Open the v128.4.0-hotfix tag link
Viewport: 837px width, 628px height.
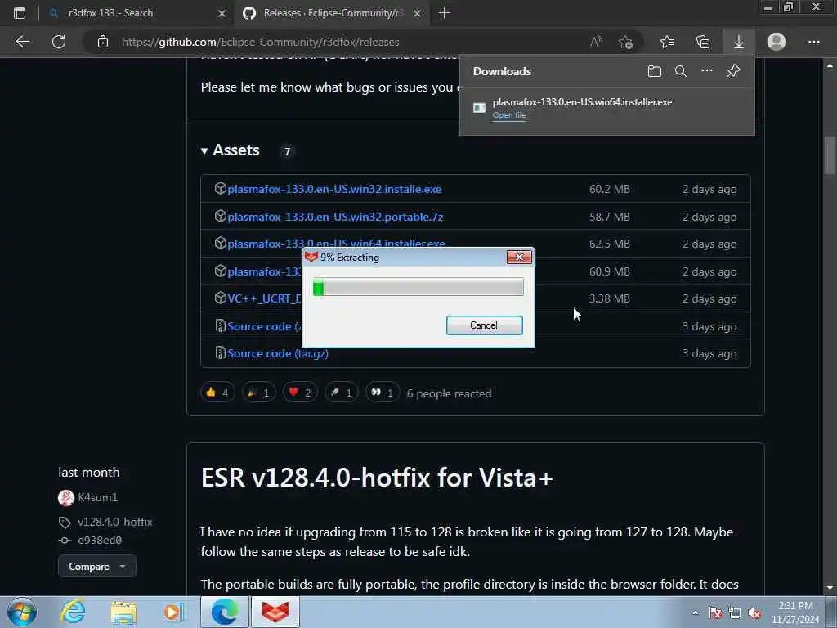point(114,522)
